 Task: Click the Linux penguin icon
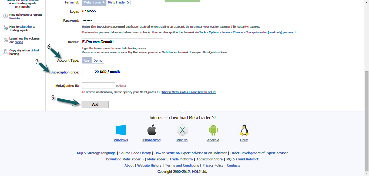244,130
